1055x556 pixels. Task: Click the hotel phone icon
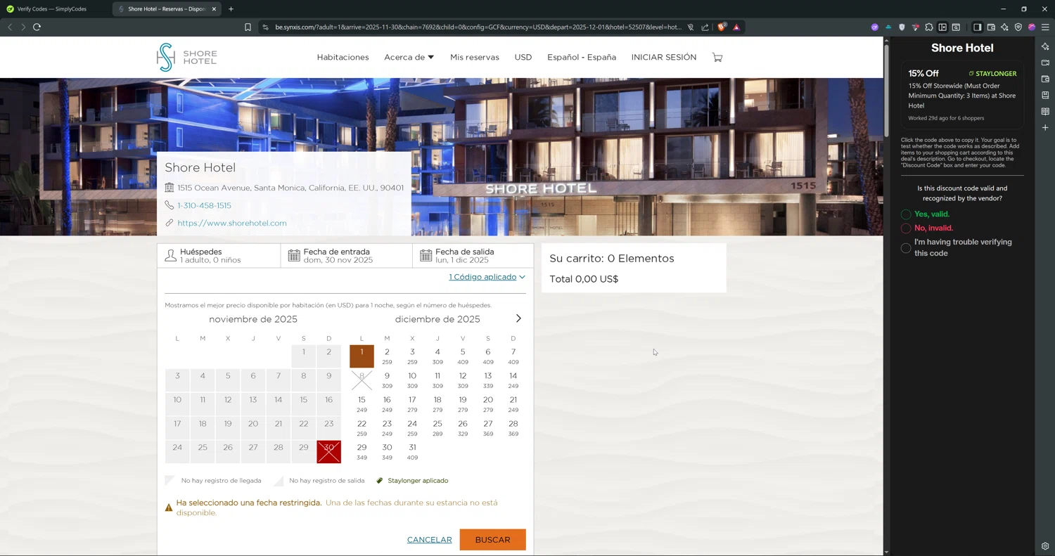click(x=169, y=205)
